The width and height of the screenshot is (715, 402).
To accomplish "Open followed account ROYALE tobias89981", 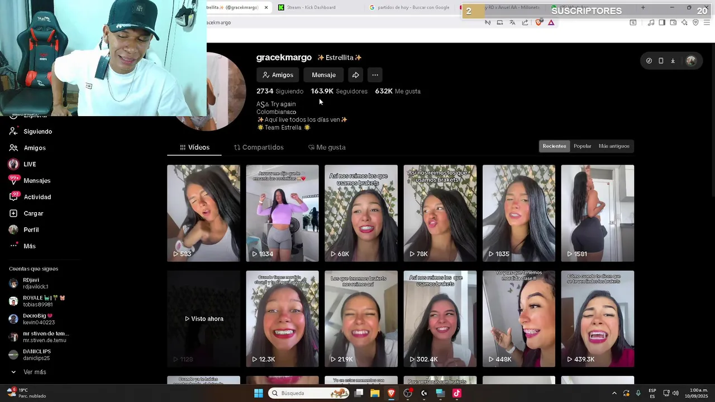I will [x=36, y=301].
